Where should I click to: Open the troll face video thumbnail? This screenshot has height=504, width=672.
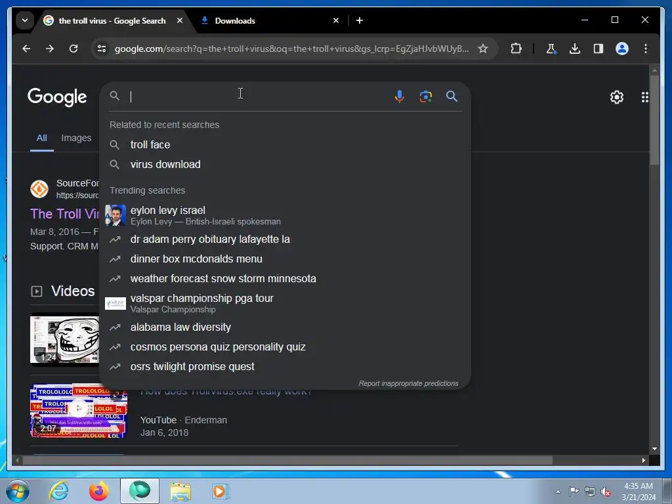[x=64, y=339]
